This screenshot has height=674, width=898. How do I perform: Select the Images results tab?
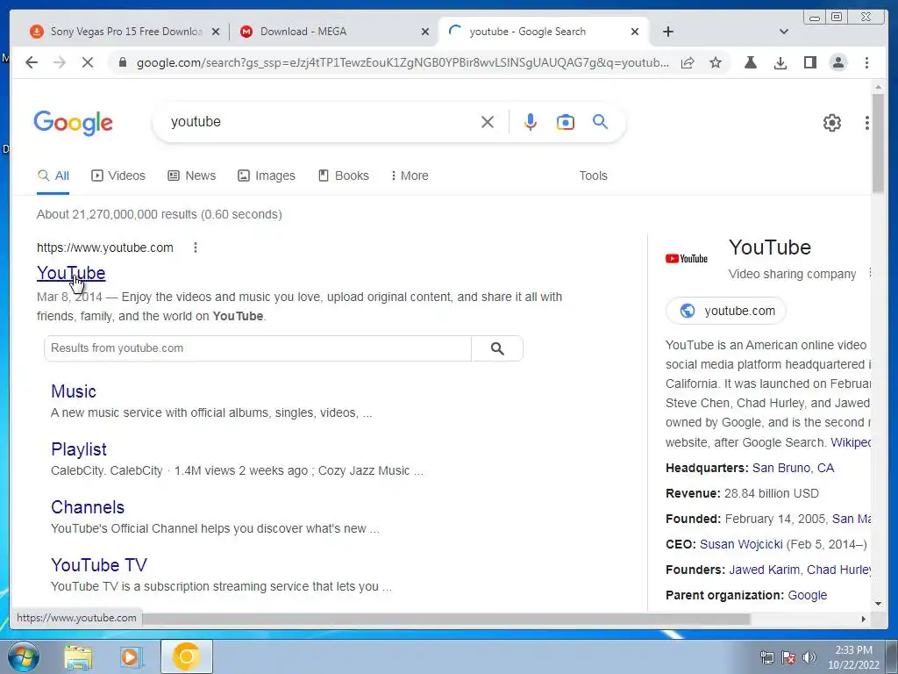(x=267, y=176)
